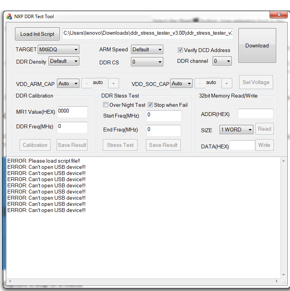The width and height of the screenshot is (290, 291).
Task: Click the 'ERROR: Please load script file!!' log line
Action: pyautogui.click(x=44, y=161)
